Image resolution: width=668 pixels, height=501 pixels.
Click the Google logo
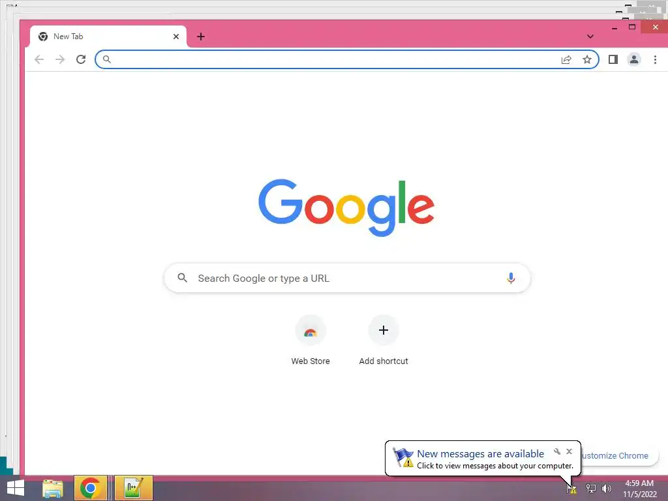[346, 207]
